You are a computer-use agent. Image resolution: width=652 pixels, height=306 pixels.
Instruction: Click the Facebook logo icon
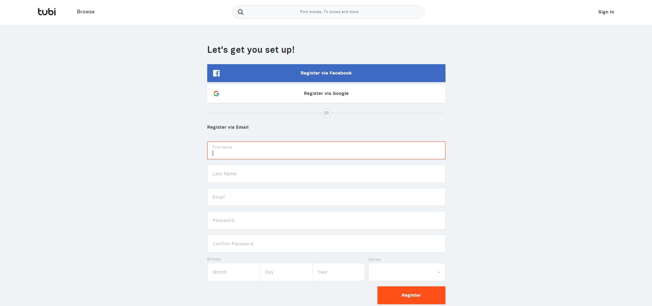click(x=216, y=73)
